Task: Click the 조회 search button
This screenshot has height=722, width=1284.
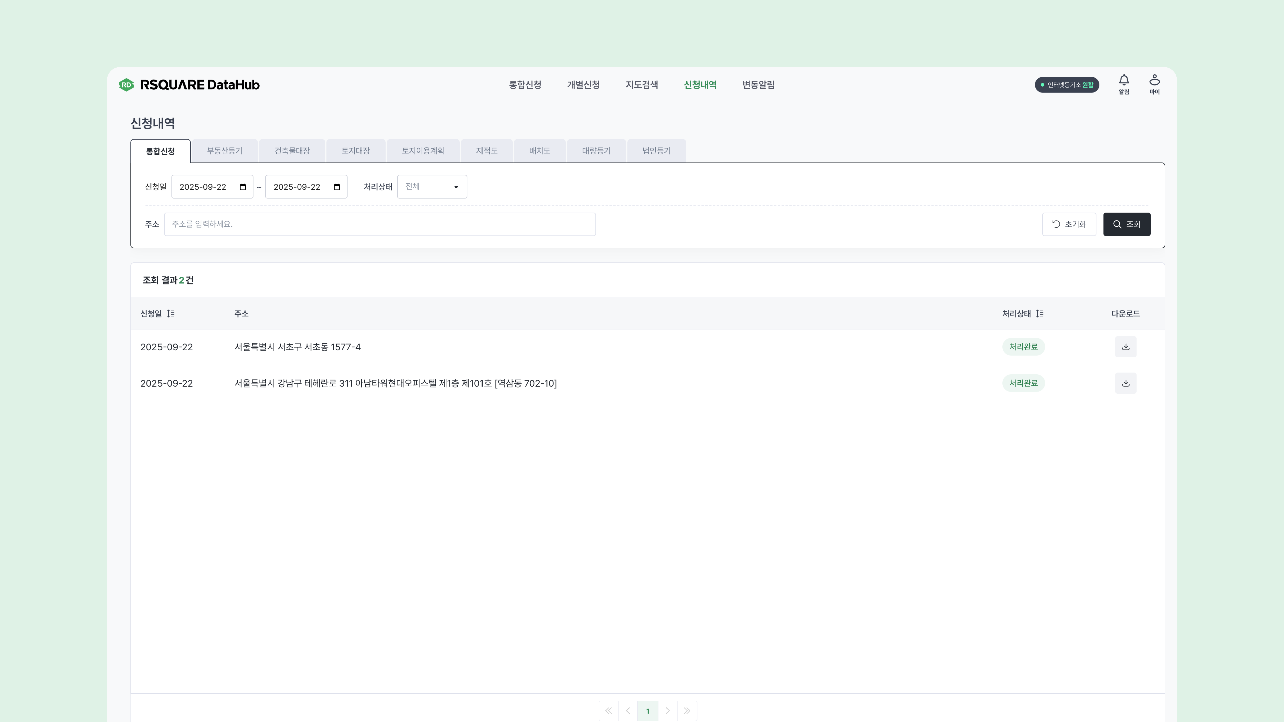Action: pyautogui.click(x=1127, y=224)
